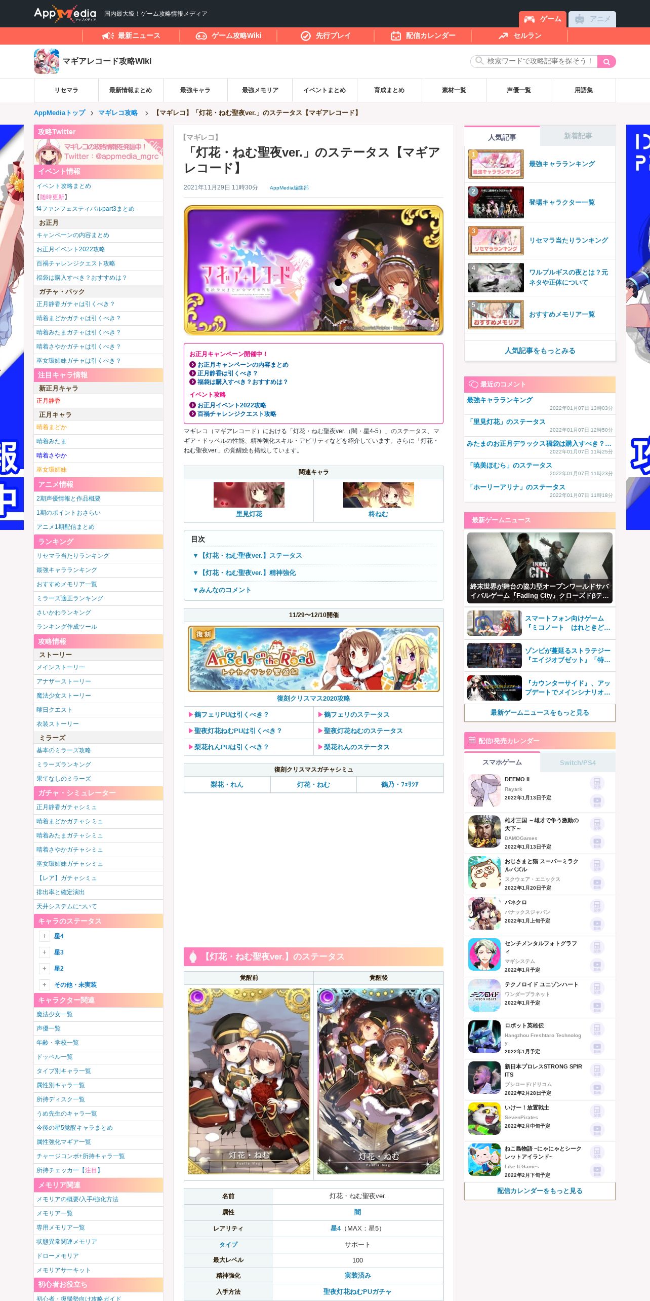Open 声優一覧 menu item

[x=519, y=90]
